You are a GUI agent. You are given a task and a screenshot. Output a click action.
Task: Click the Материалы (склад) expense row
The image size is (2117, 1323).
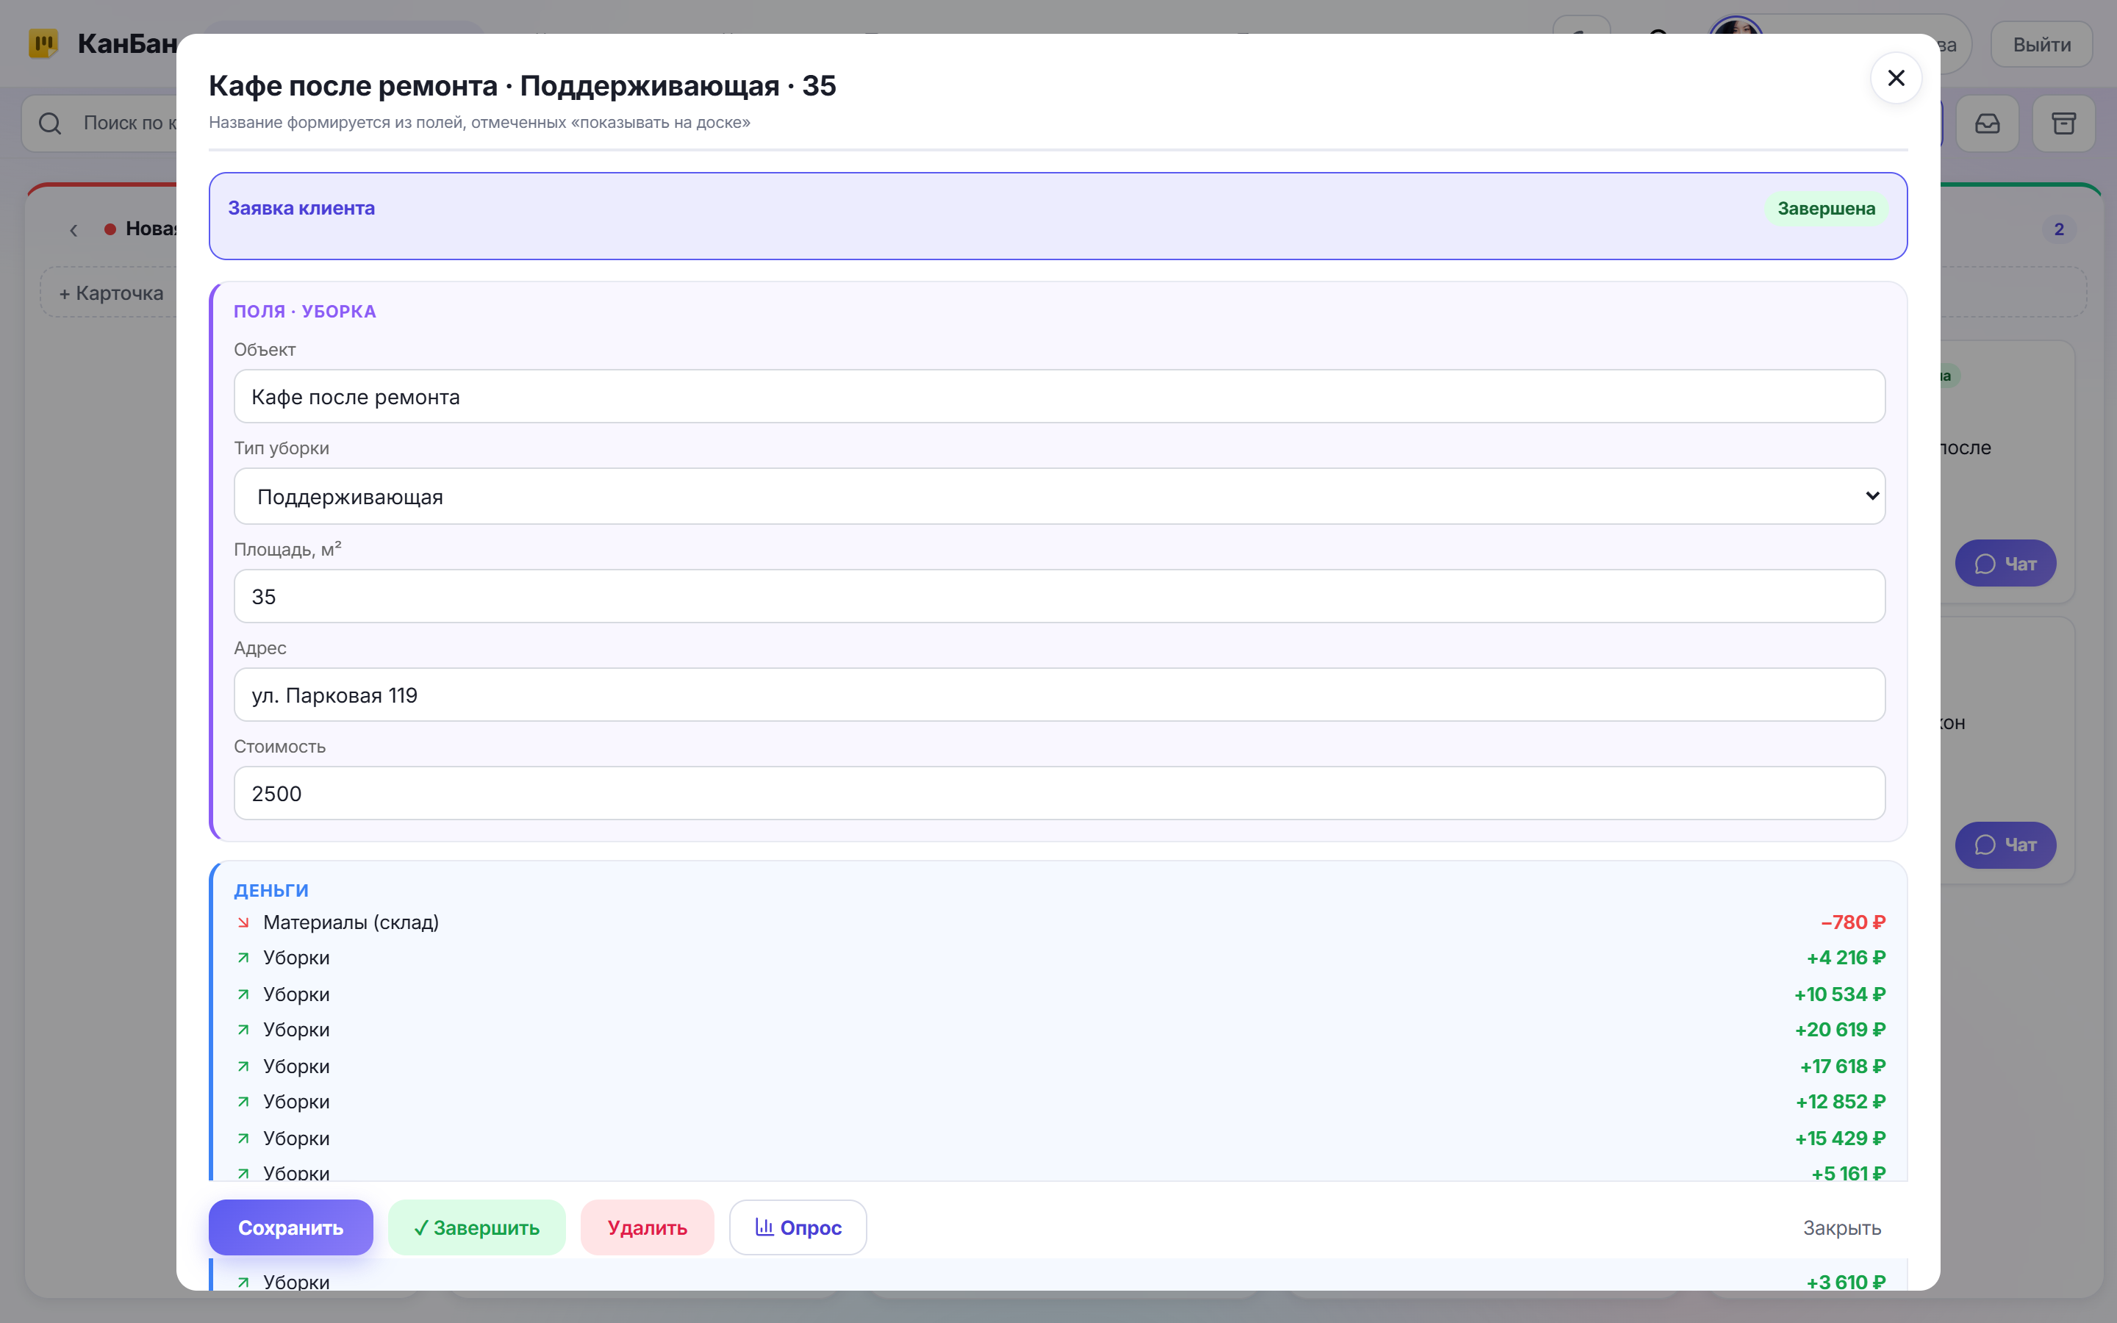1059,922
